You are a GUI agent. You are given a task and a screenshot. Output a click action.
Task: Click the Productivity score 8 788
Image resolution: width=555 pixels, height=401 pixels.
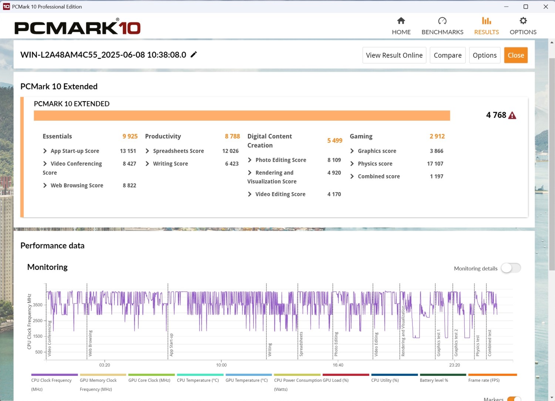(232, 136)
